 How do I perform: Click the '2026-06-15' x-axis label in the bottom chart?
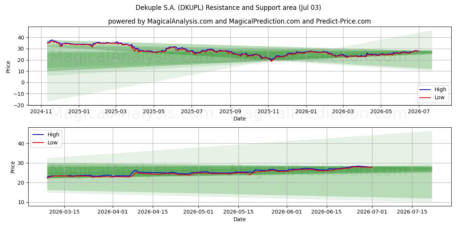[327, 212]
